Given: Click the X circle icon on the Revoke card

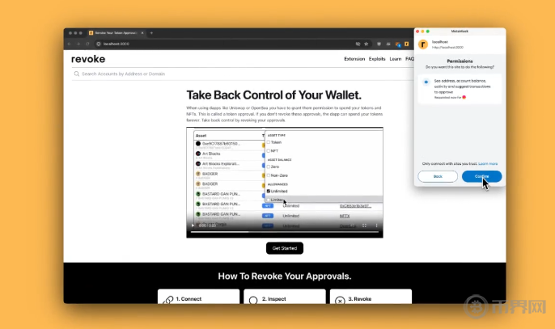Looking at the screenshot, I should tap(340, 301).
